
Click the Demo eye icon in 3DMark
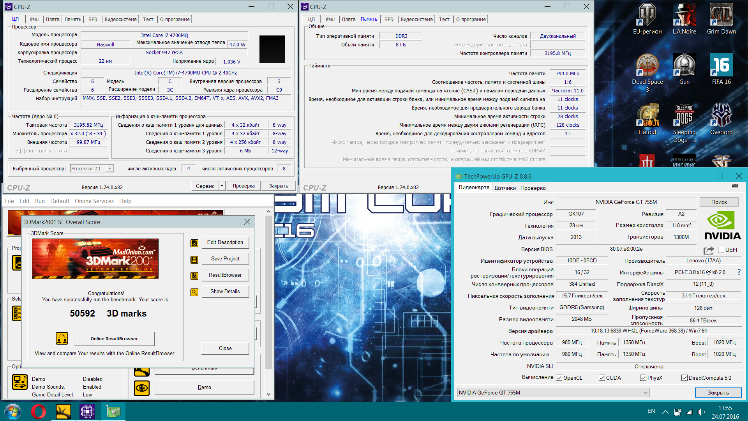[142, 388]
